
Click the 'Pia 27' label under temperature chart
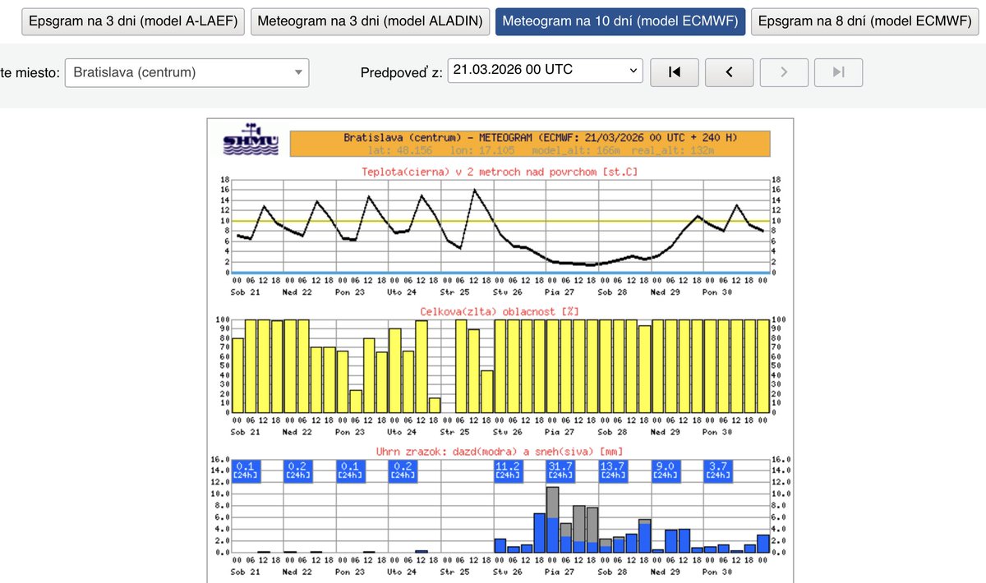(560, 291)
